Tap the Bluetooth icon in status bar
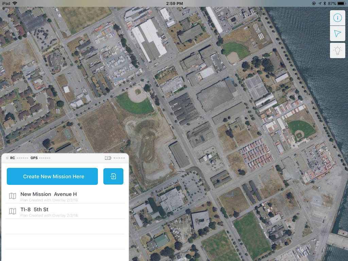Viewport: 348px width, 261px height. pyautogui.click(x=325, y=3)
